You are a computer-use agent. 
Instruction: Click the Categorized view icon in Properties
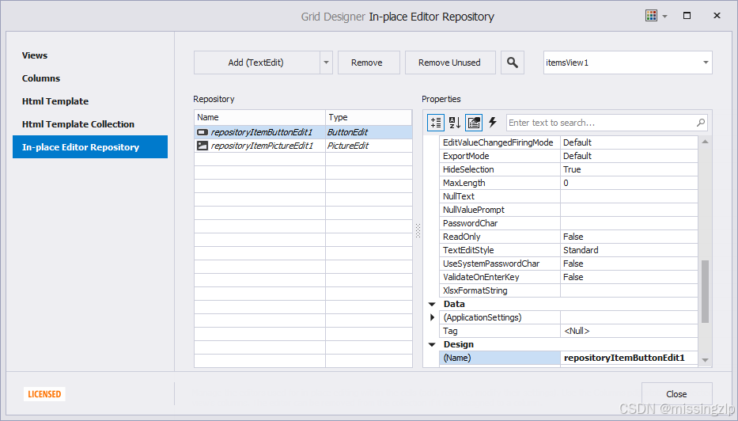pos(436,123)
